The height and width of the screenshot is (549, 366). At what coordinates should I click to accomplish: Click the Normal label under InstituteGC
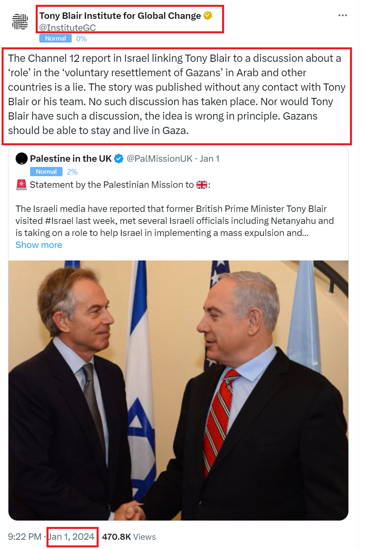(x=55, y=39)
